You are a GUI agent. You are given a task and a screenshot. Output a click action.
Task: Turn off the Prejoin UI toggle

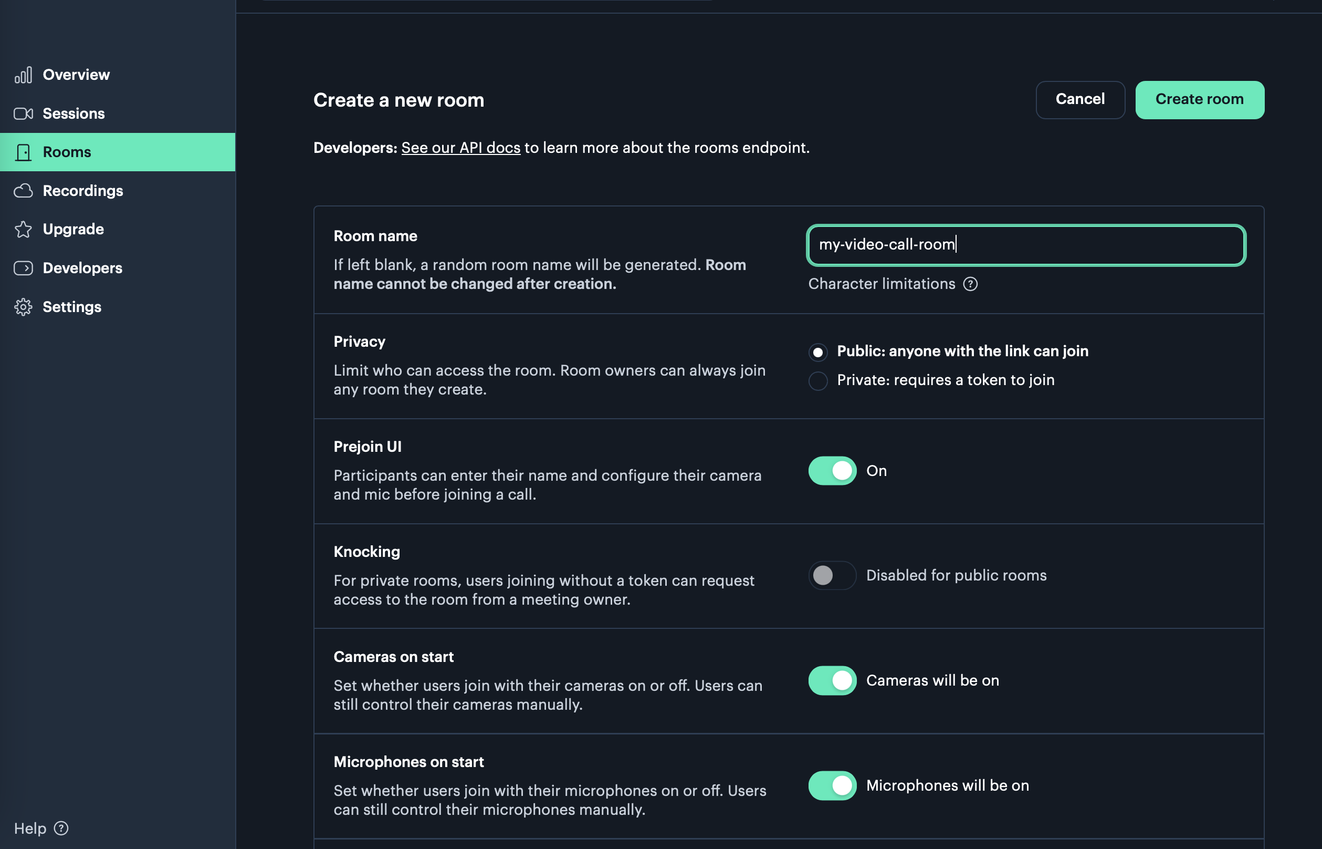point(832,471)
